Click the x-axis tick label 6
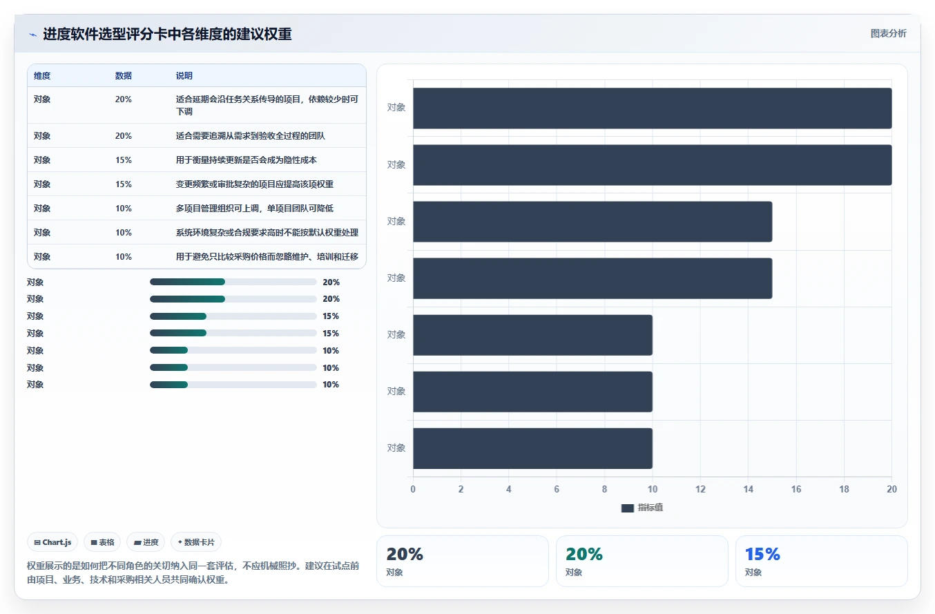 [x=557, y=489]
